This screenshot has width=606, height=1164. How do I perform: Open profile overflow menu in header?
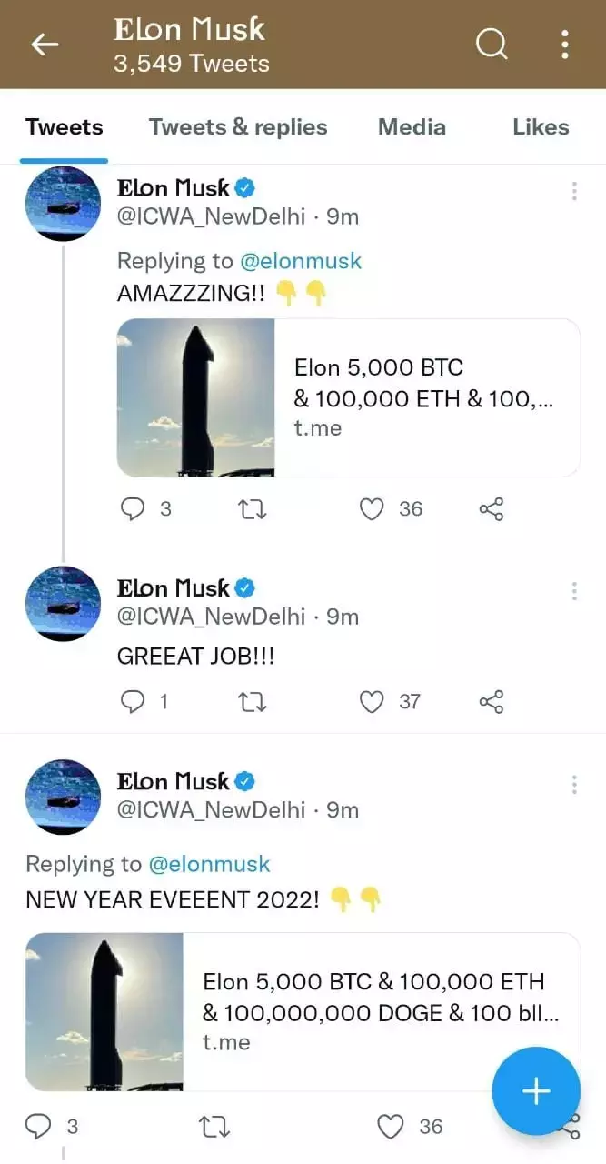565,44
